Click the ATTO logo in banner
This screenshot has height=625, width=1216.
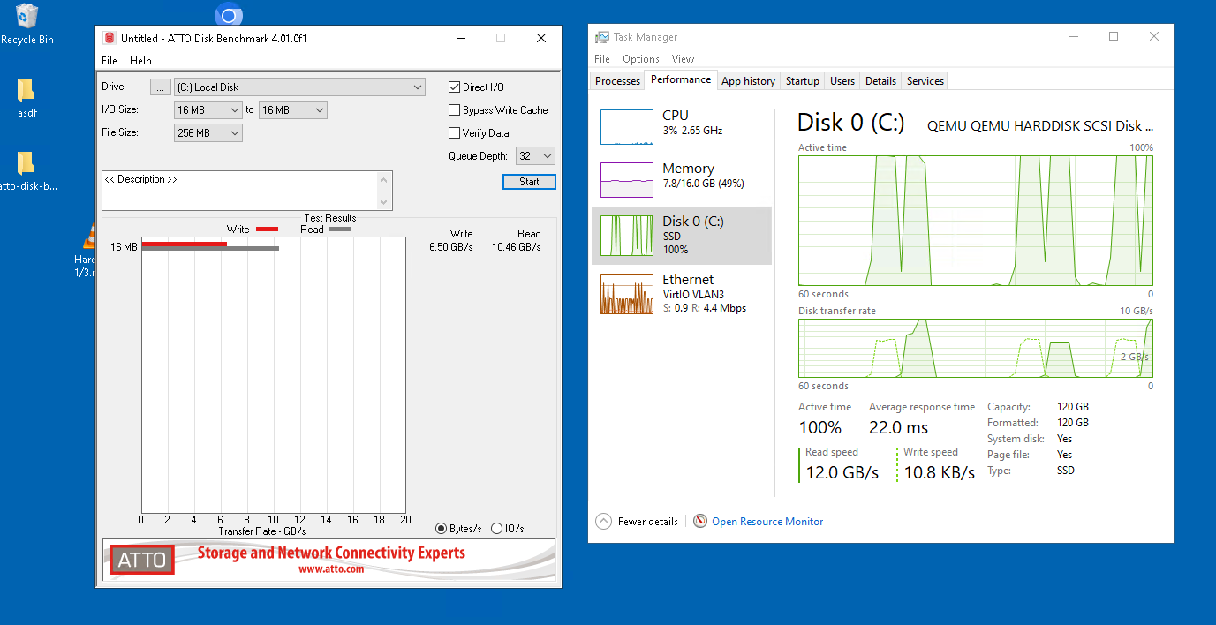coord(141,559)
